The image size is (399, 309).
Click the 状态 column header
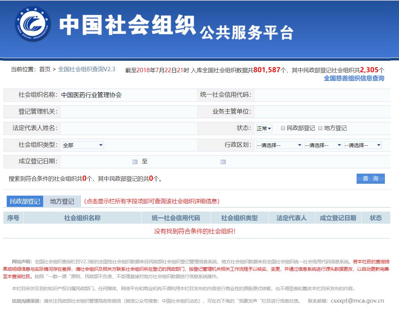click(x=376, y=218)
